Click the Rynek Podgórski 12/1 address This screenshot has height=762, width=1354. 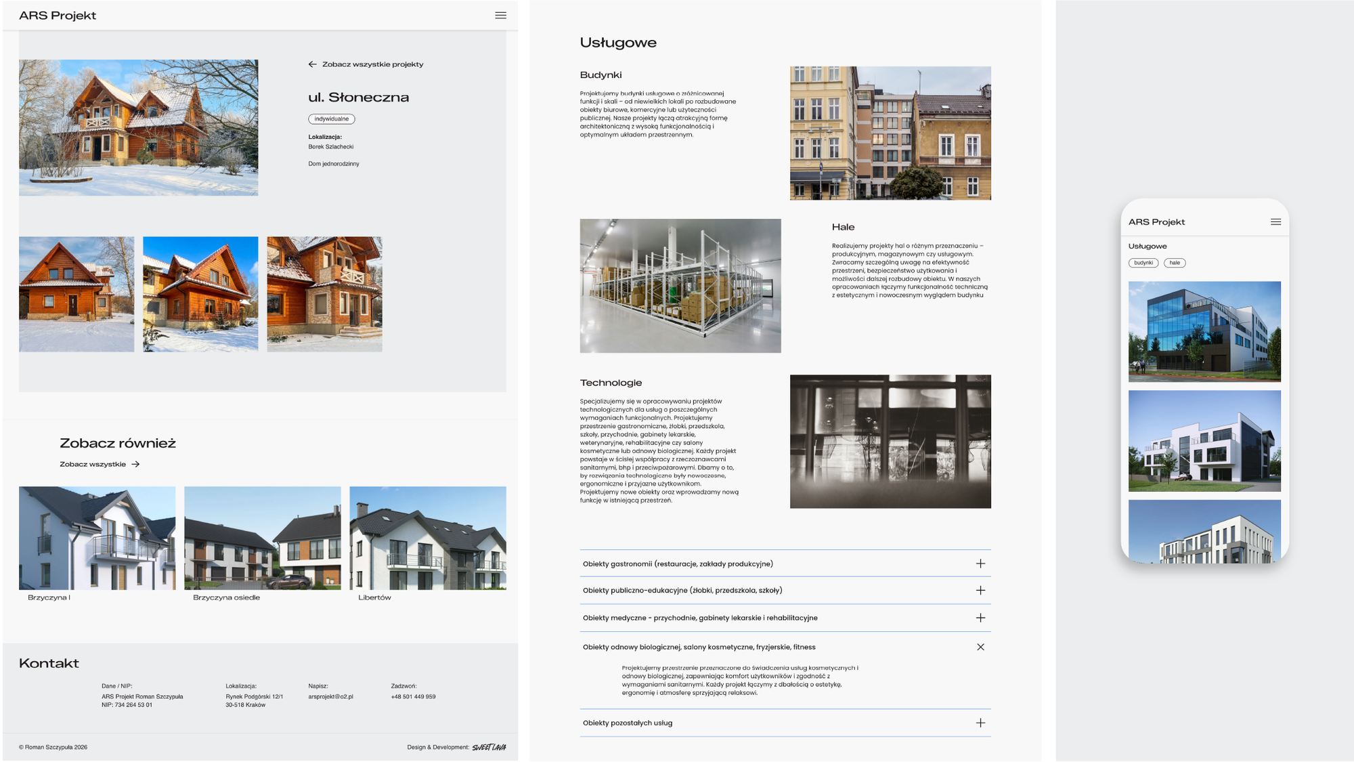coord(255,696)
